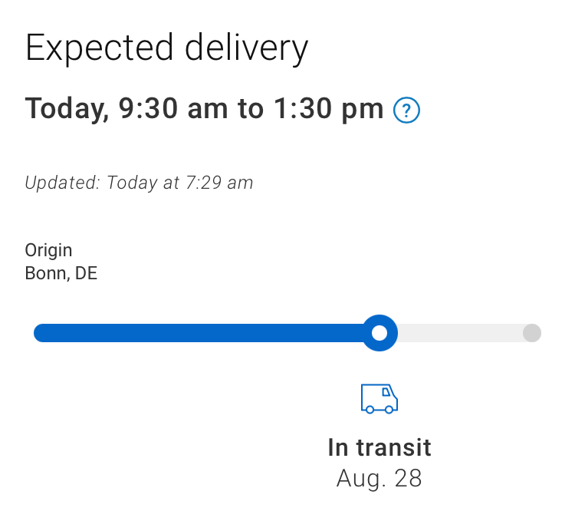Click the Aug. 28 date text
The width and height of the screenshot is (575, 511).
tap(379, 478)
